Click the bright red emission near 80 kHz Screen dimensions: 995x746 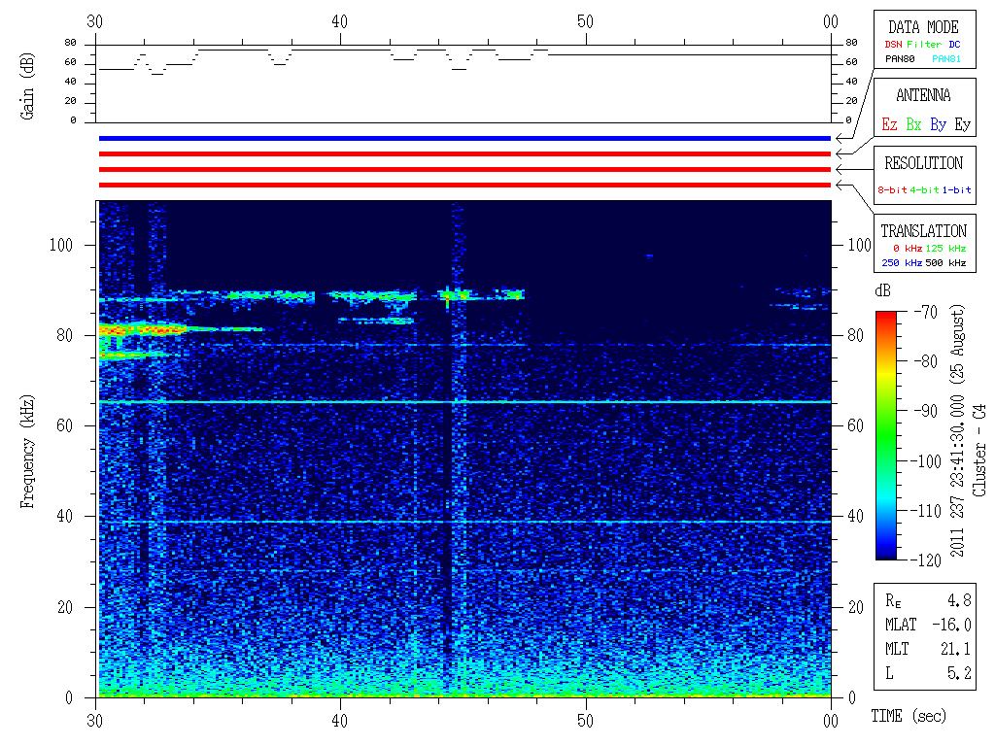pyautogui.click(x=143, y=330)
